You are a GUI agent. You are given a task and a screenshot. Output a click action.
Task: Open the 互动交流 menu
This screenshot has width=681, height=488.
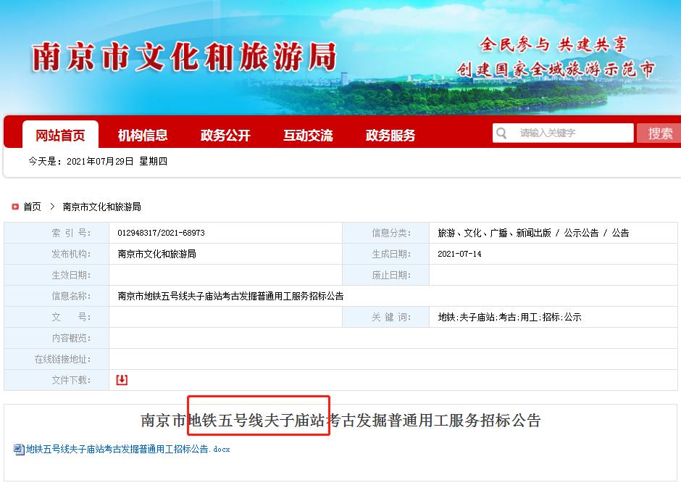click(308, 134)
